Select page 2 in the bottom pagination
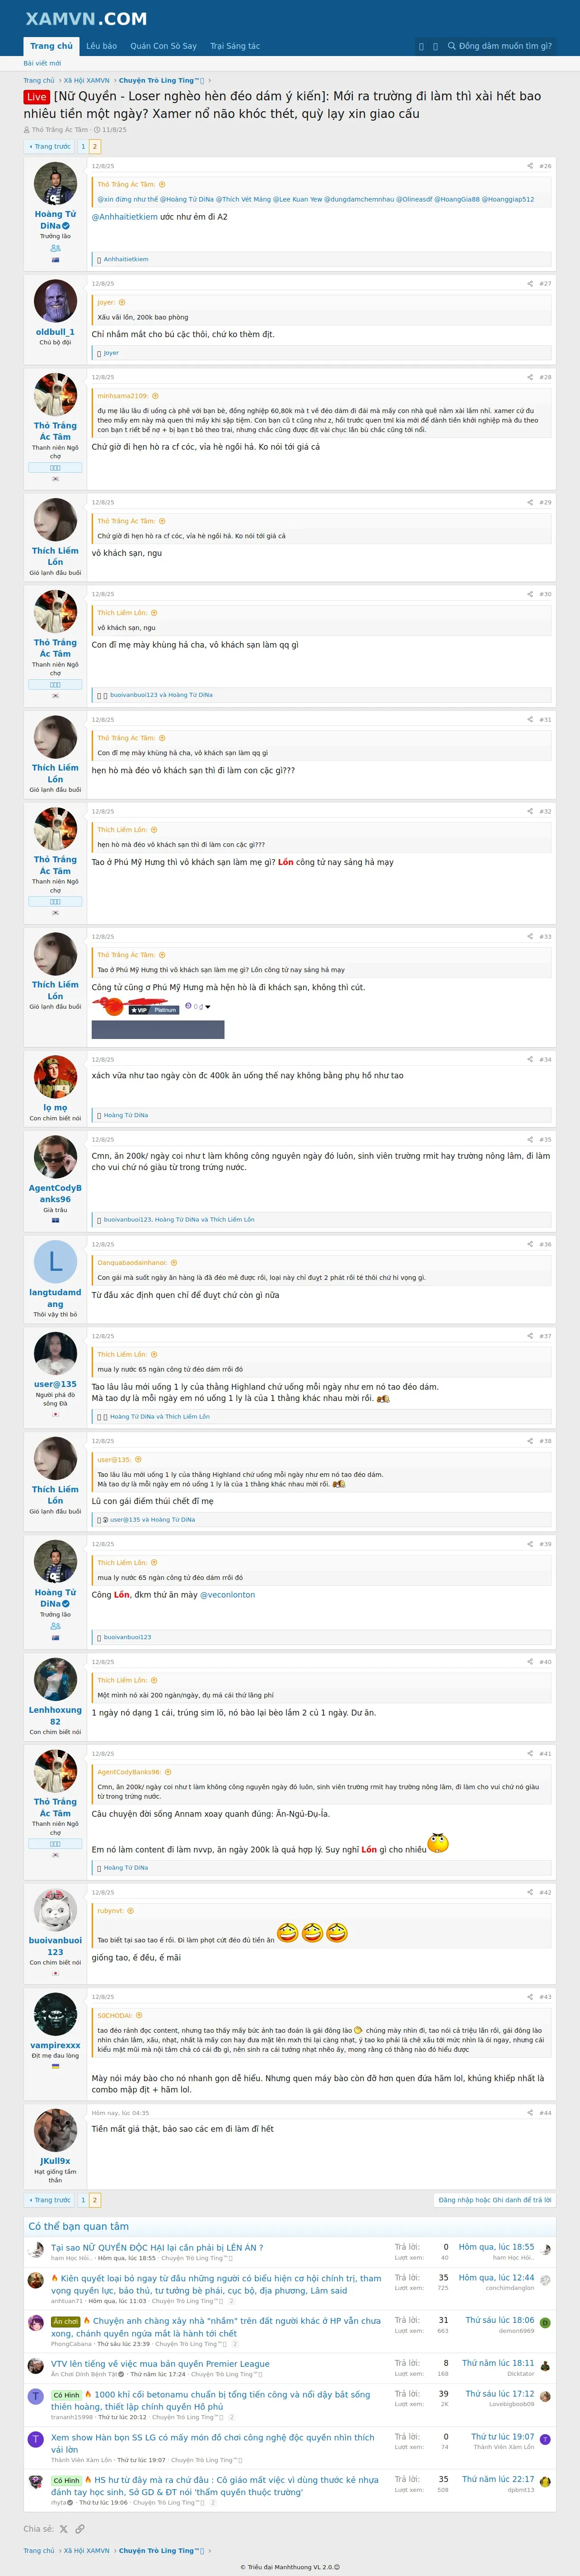 (95, 2200)
